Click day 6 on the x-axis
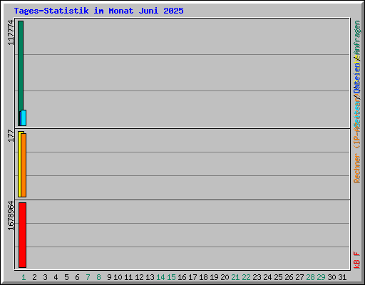This screenshot has height=285, width=365. pyautogui.click(x=77, y=277)
